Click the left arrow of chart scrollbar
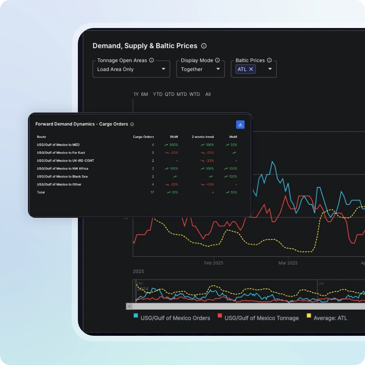 click(x=129, y=306)
